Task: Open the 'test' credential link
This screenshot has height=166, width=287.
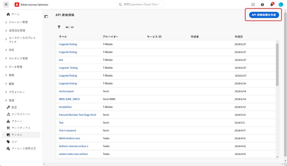Action: click(x=61, y=60)
